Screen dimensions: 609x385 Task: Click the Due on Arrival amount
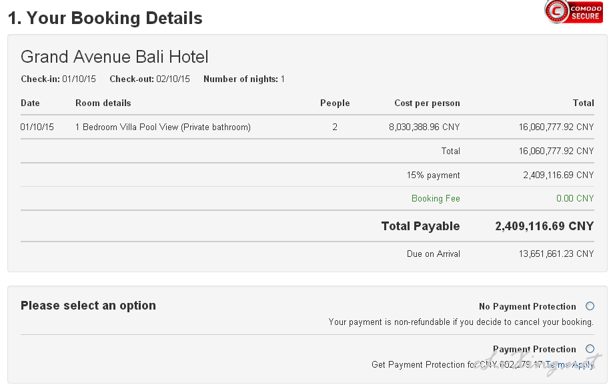556,254
